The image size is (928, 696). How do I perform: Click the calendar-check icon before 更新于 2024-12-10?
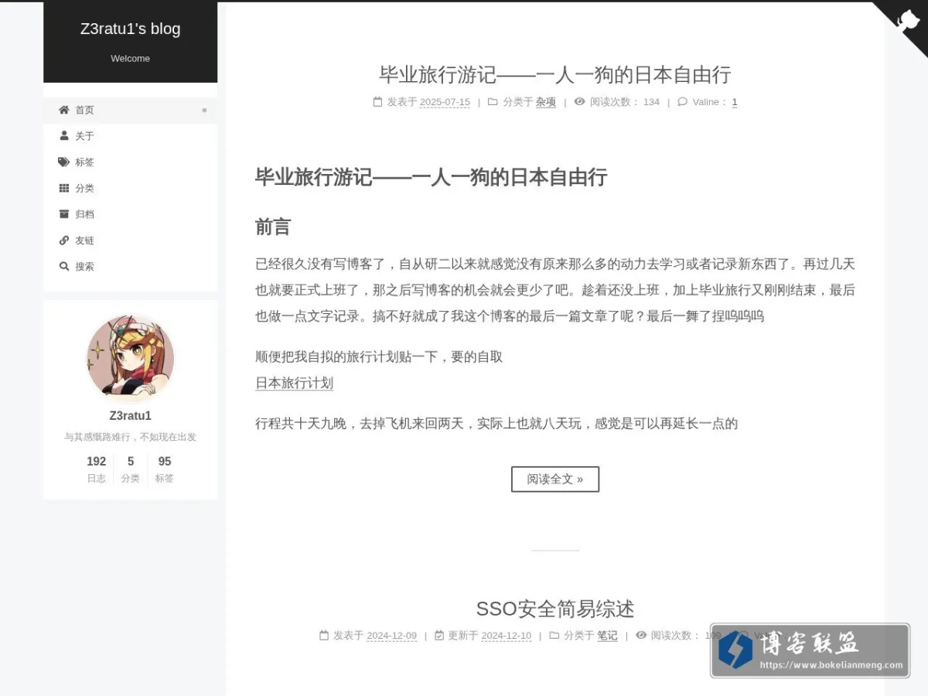coord(439,636)
